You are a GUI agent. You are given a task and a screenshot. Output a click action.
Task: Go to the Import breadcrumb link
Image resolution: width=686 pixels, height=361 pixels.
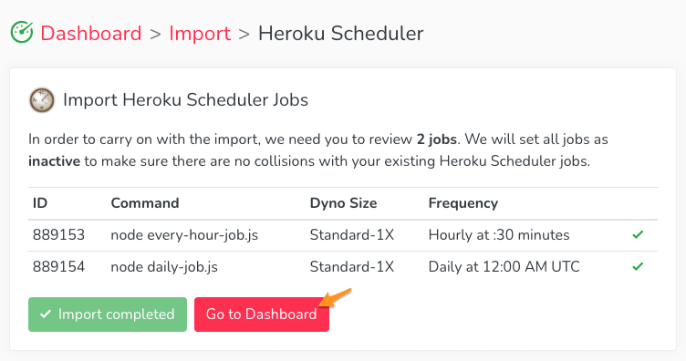click(200, 33)
